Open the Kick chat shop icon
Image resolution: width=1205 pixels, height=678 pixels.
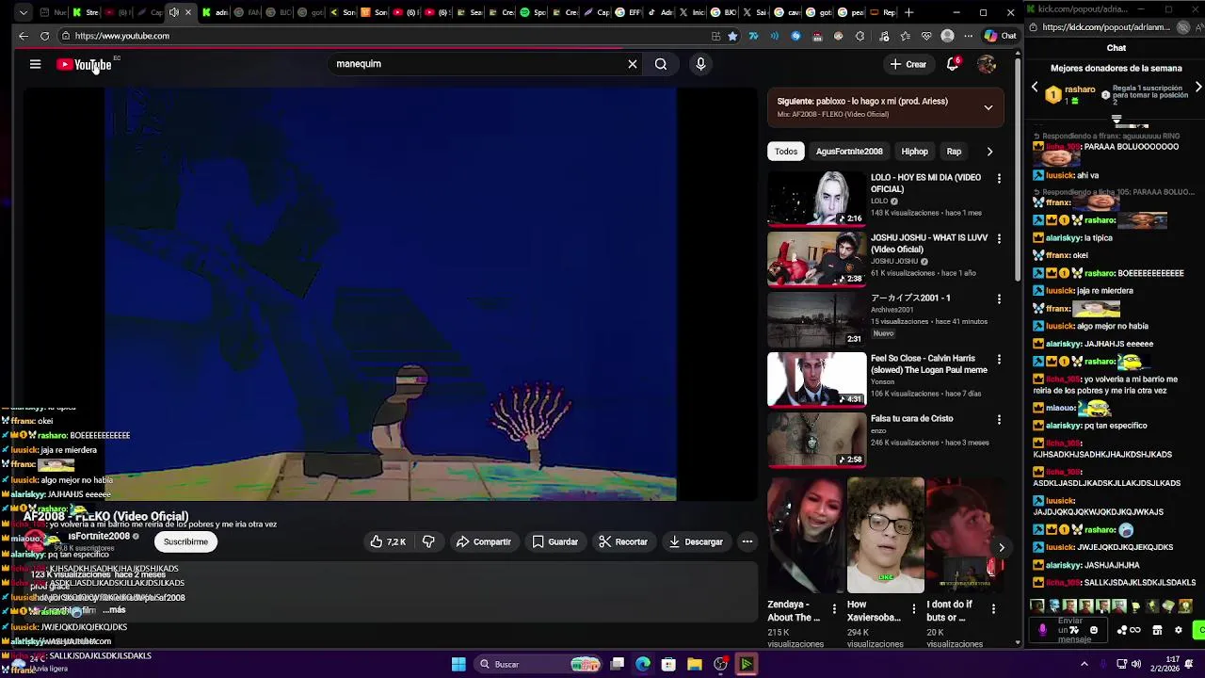tap(1157, 630)
